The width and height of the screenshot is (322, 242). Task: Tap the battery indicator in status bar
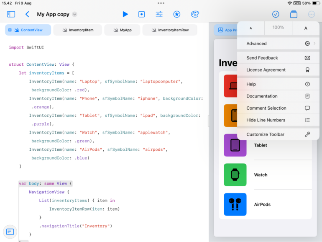315,3
